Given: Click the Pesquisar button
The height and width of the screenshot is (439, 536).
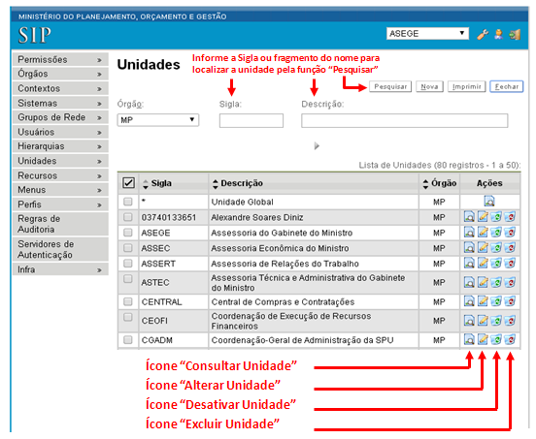Looking at the screenshot, I should pyautogui.click(x=390, y=86).
